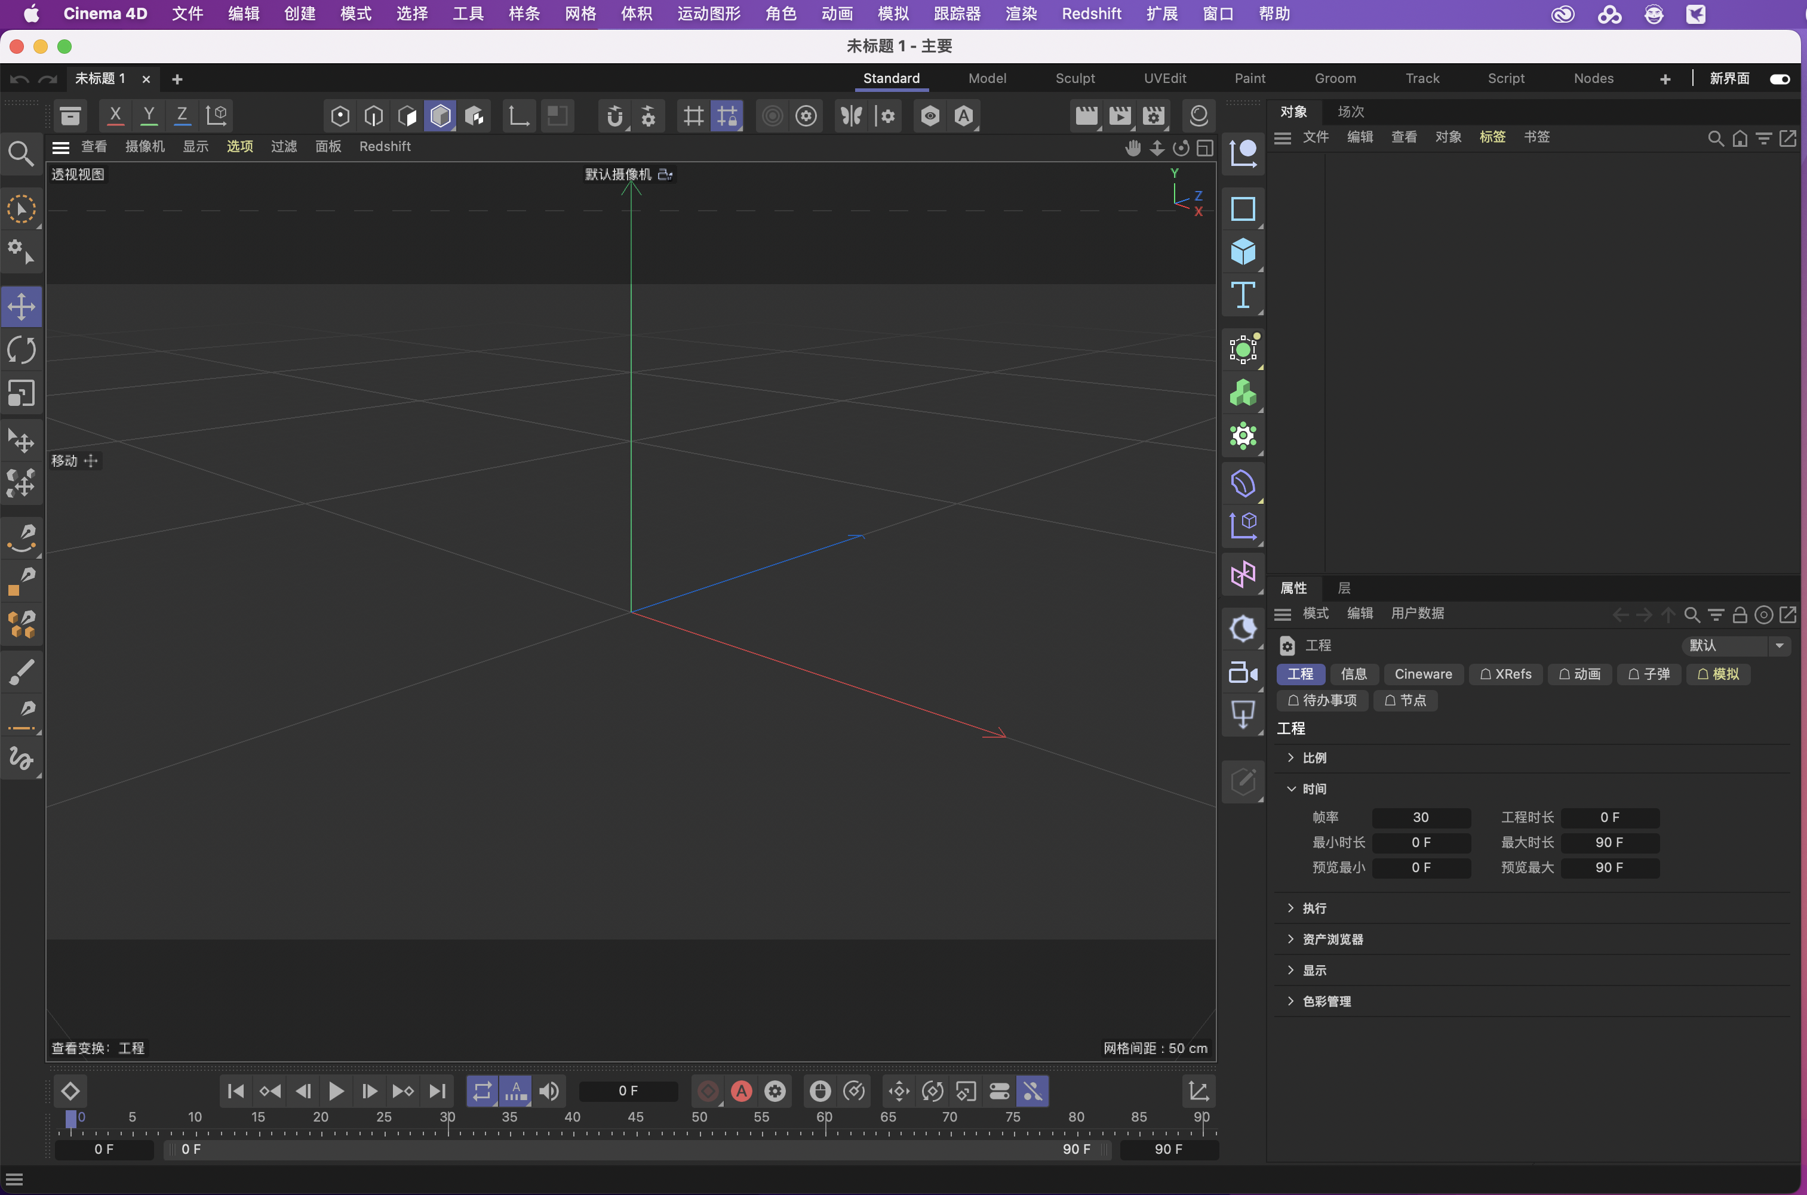Collapse the 时间 section
1807x1195 pixels.
[1314, 789]
